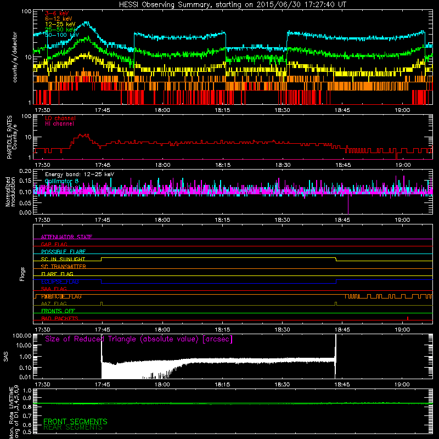Select the SC IN SUNLIGHT flag label
Screen dimensions: 439x439
[x=63, y=259]
